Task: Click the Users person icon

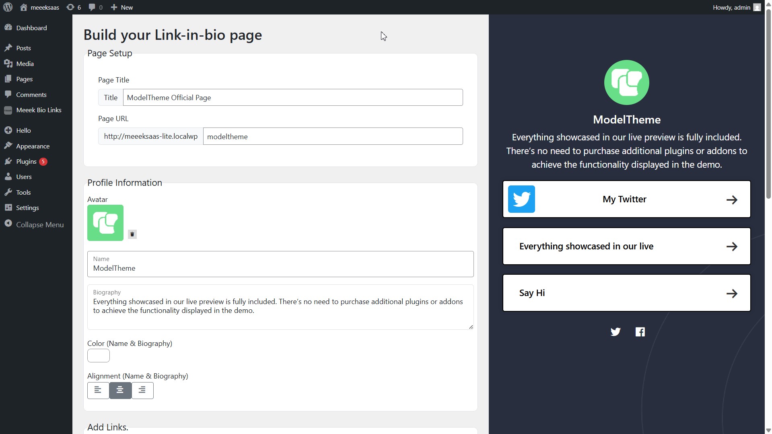Action: point(8,177)
